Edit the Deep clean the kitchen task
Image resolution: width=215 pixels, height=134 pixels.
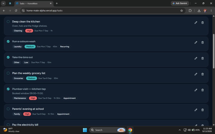click(196, 23)
